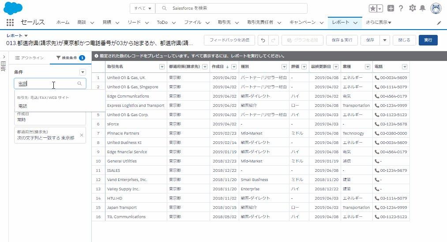Image resolution: width=447 pixels, height=242 pixels.
Task: Click the グラフを追加 button
Action: pos(302,40)
